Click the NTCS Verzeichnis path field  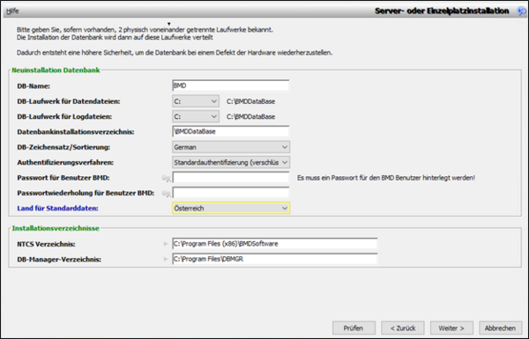coord(275,244)
